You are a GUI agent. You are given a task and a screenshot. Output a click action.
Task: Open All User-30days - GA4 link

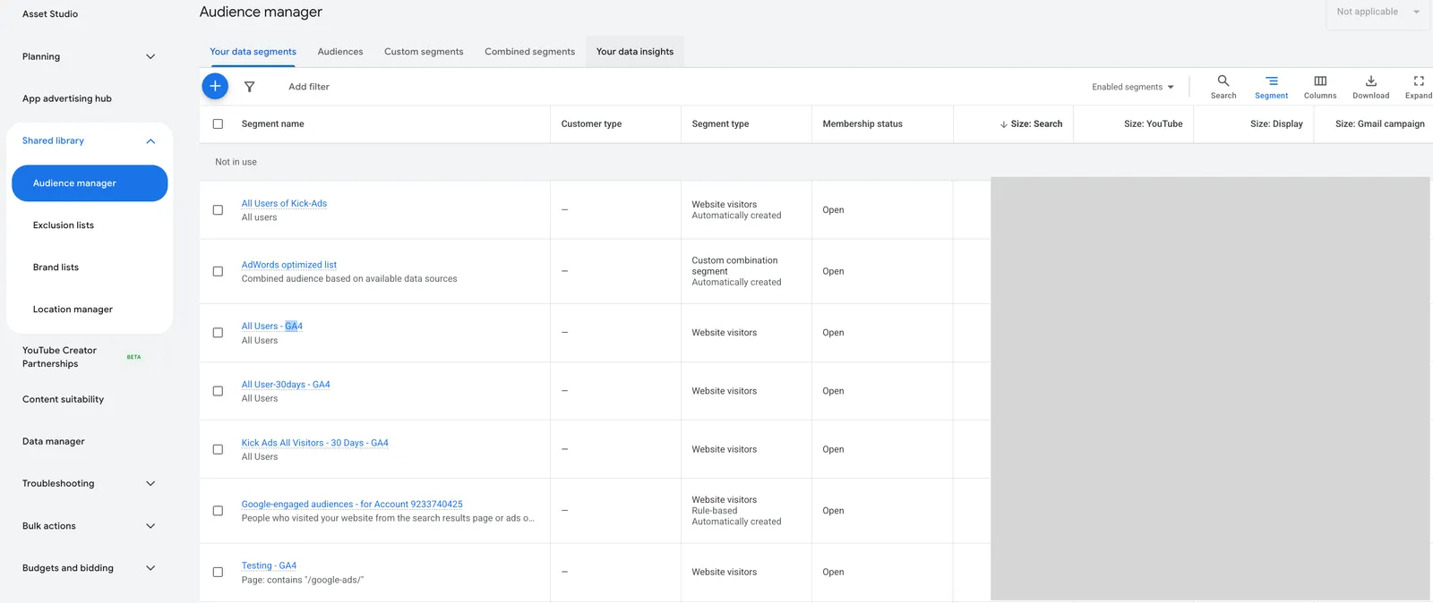click(286, 385)
